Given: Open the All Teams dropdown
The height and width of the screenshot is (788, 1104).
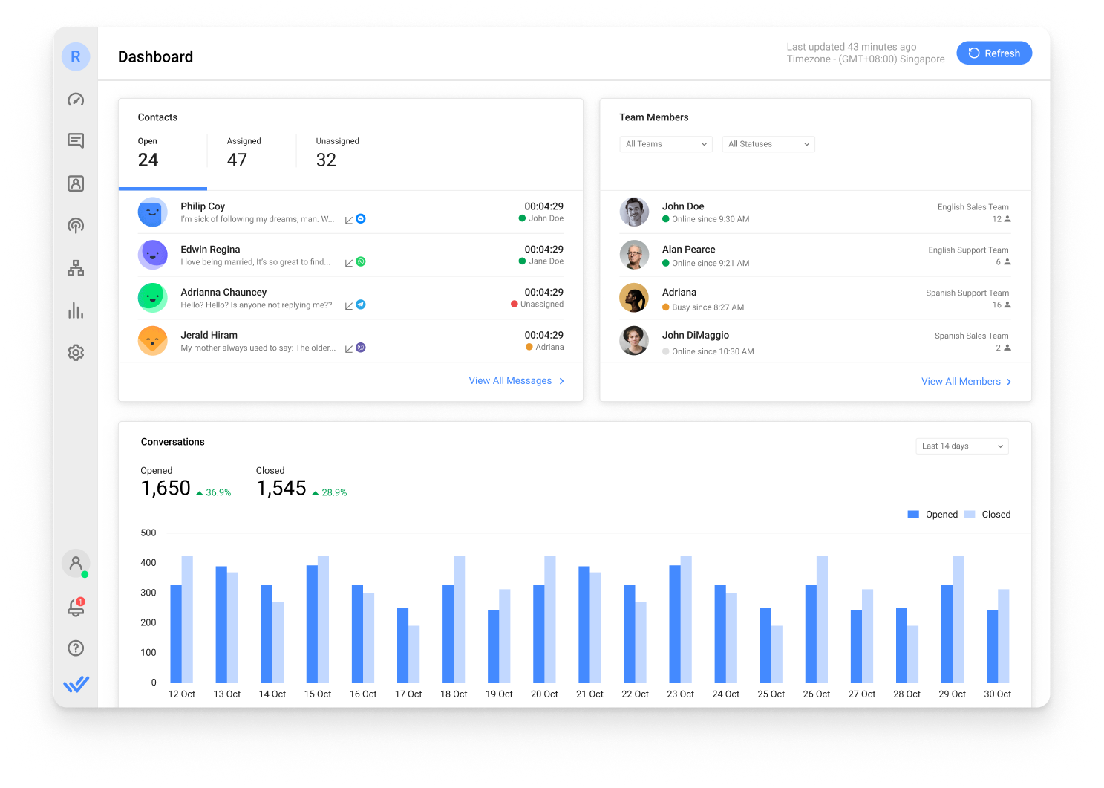Looking at the screenshot, I should point(665,143).
